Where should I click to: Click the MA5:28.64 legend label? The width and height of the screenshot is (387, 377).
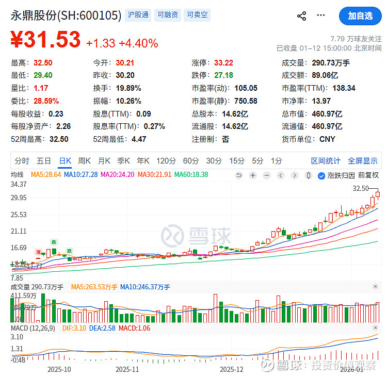coord(46,174)
